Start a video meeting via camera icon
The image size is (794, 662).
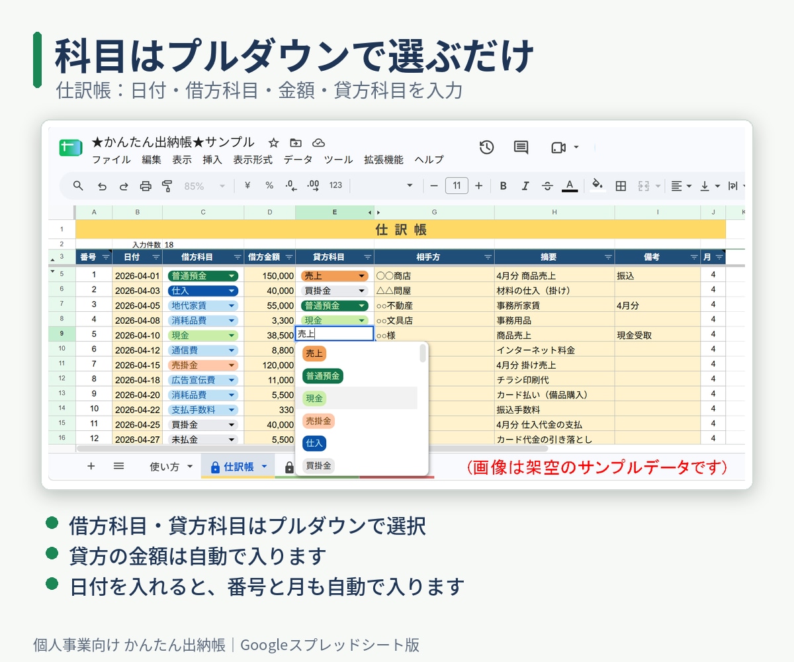tap(558, 147)
